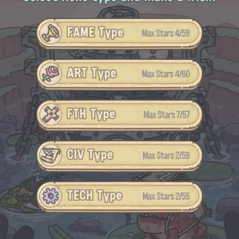Click the Max Stars 4/60 counter

point(166,74)
